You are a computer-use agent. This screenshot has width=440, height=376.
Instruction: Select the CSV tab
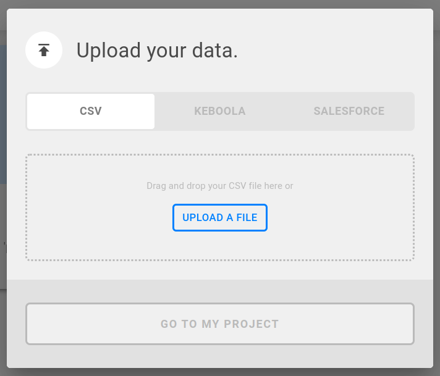click(91, 112)
